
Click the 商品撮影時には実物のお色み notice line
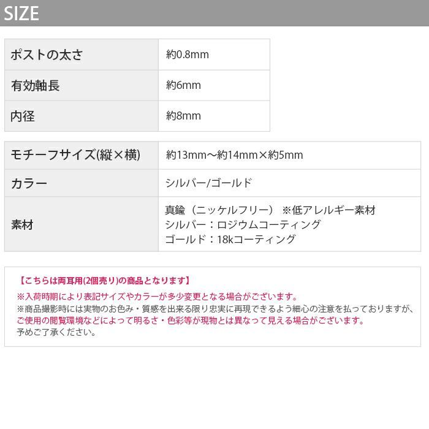215,309
